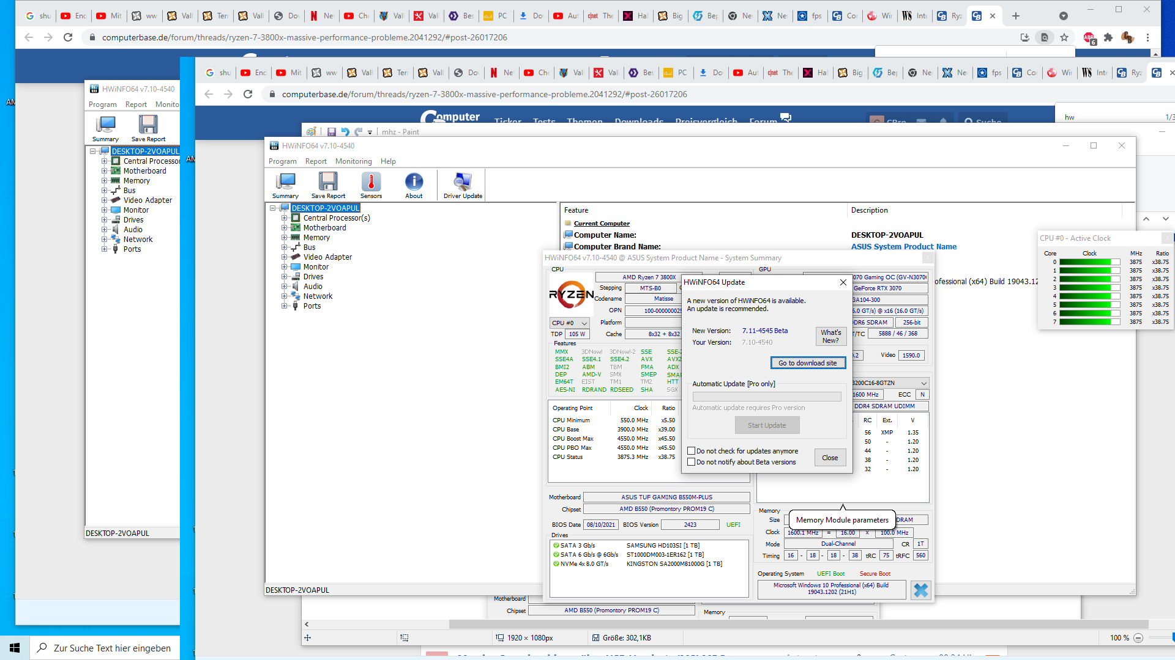The image size is (1175, 660).
Task: Open the Report menu in HWiNFO
Action: click(316, 161)
